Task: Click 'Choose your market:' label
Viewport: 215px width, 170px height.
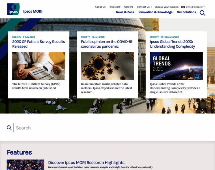Action: pos(166,7)
